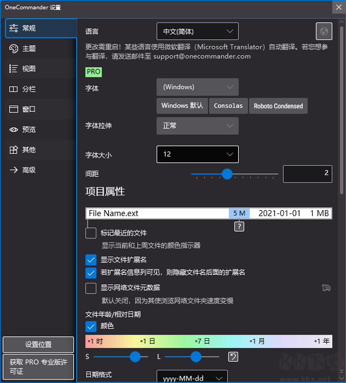Open the 视图 view settings tab

click(x=41, y=69)
